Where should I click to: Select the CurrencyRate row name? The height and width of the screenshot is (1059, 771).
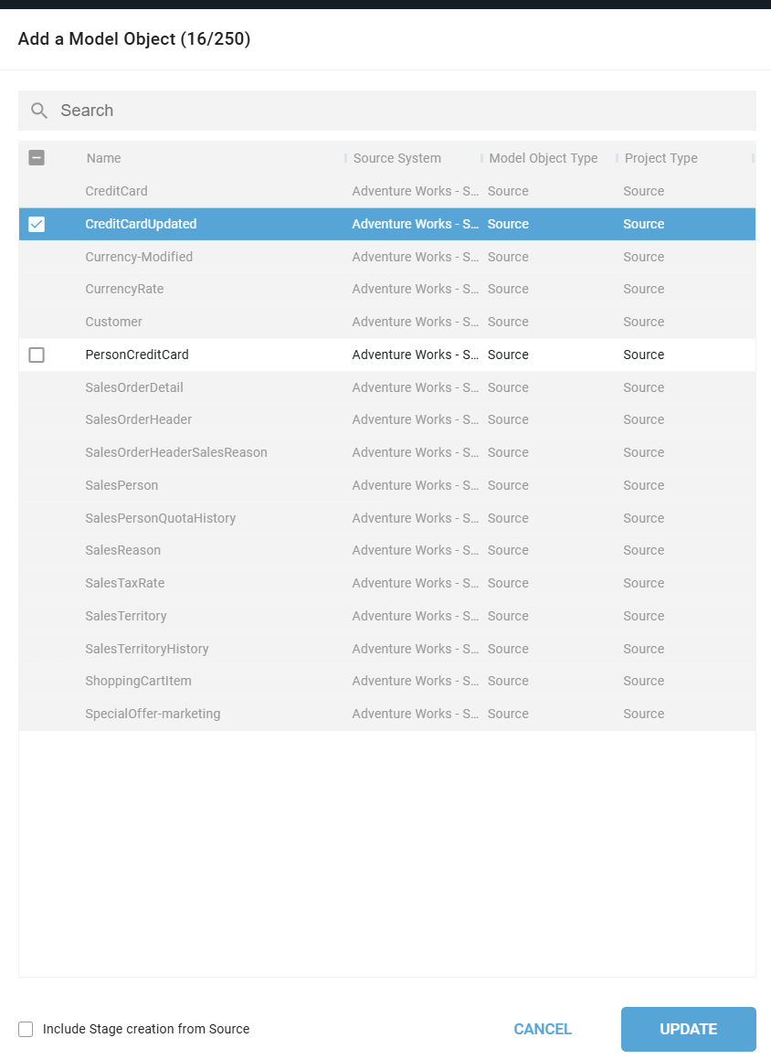click(x=124, y=289)
